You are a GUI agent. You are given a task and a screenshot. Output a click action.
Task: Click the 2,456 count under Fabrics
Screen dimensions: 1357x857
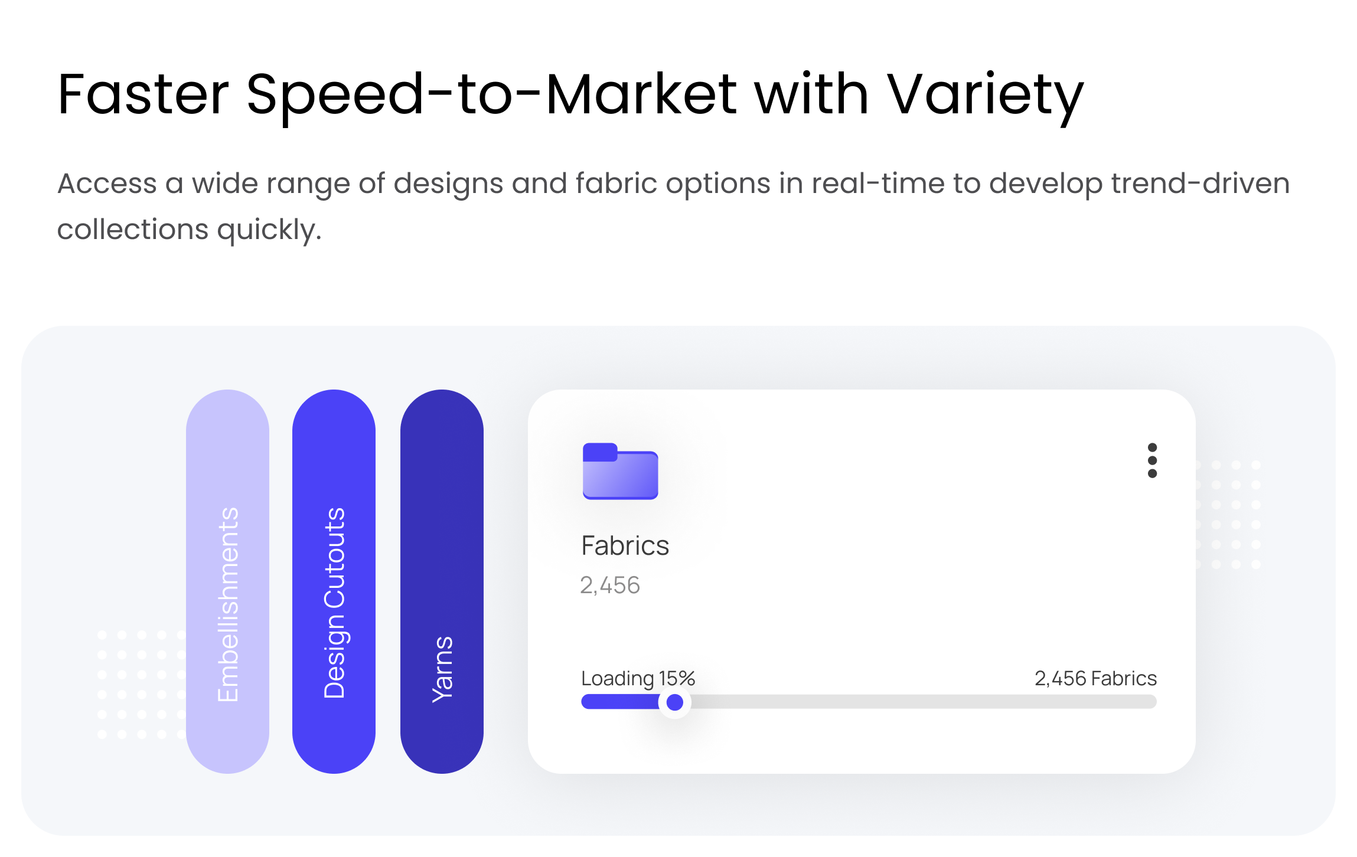point(610,585)
